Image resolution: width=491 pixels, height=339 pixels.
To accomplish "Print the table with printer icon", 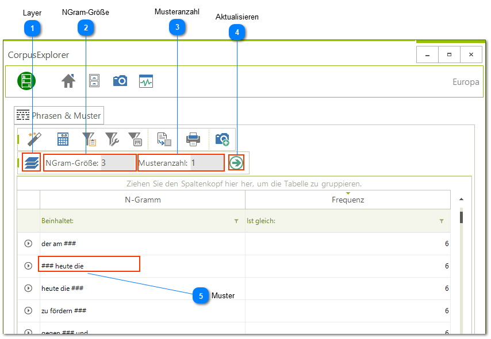I will click(x=193, y=139).
